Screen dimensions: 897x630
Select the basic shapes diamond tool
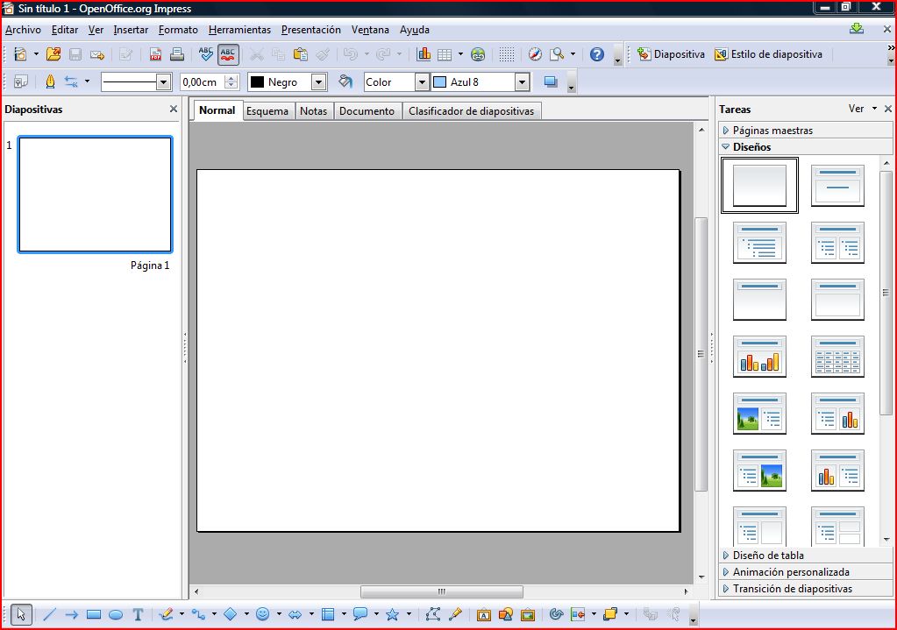point(230,614)
